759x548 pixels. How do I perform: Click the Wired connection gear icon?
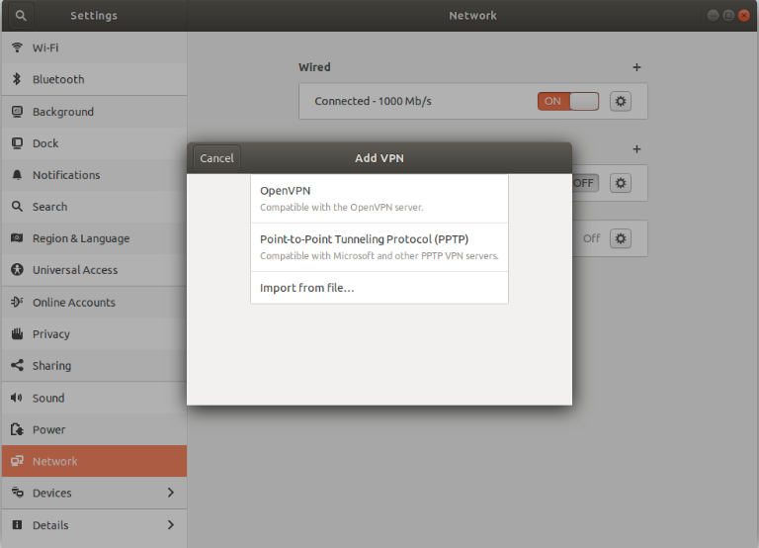(x=620, y=101)
